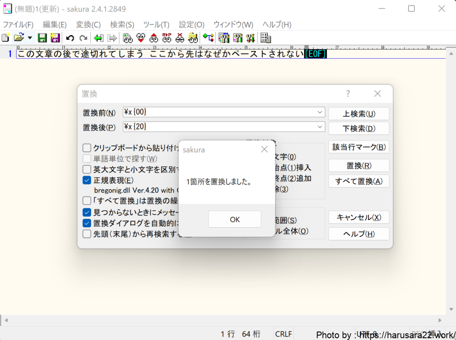Disable the 正規表現 checkbox

87,180
